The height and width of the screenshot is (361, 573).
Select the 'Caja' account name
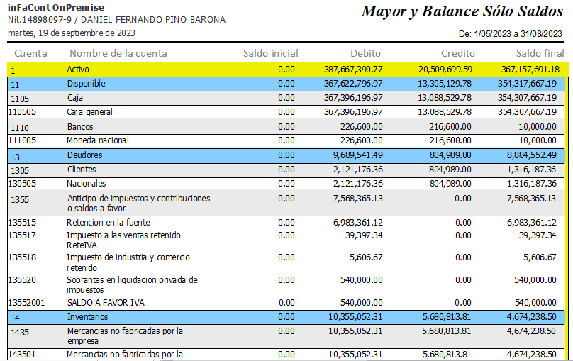click(75, 98)
